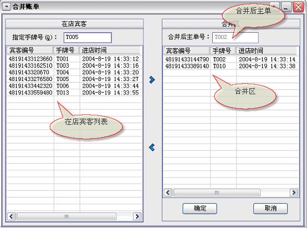The width and height of the screenshot is (307, 228).
Task: Remove guest from merge area with left arrow
Action: [152, 147]
